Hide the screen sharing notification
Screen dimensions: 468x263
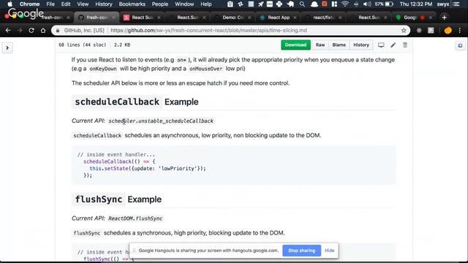[329, 251]
